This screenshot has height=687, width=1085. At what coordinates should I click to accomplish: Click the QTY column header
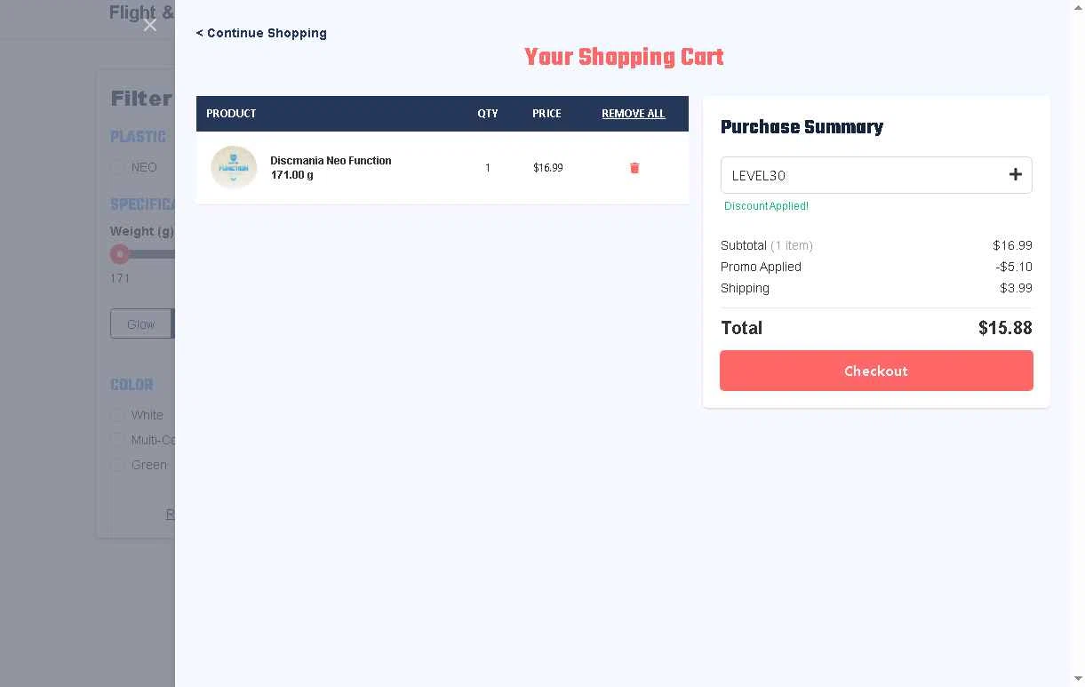(x=488, y=114)
